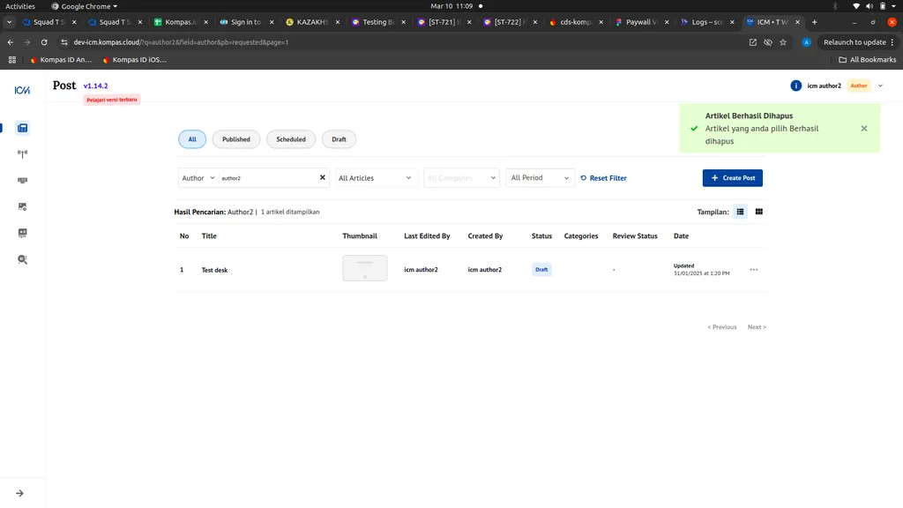Viewport: 903px width, 508px height.
Task: Click the Draft status badge
Action: coord(541,270)
